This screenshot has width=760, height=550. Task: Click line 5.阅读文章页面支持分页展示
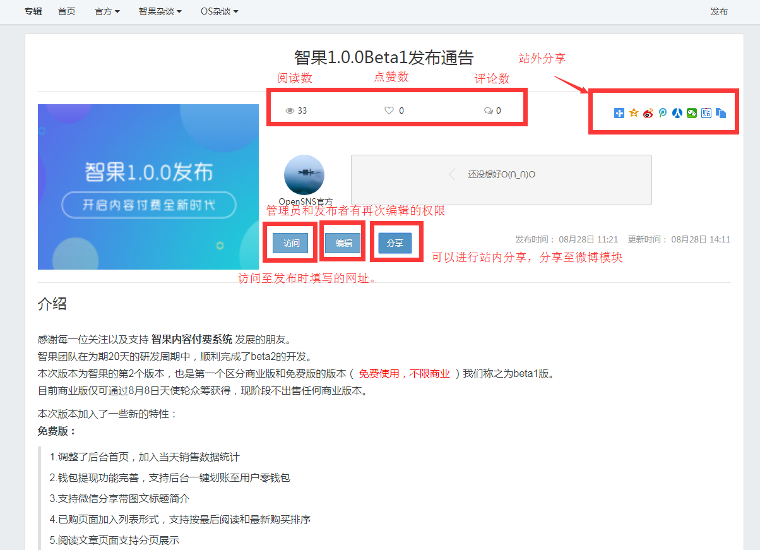tap(114, 541)
